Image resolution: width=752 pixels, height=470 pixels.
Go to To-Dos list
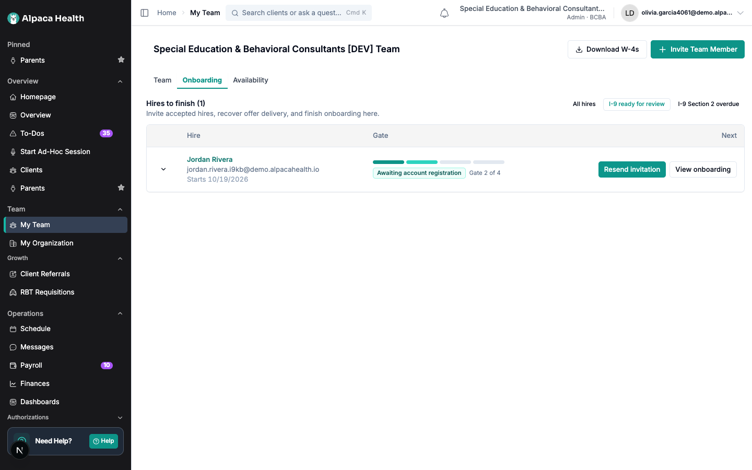[x=65, y=133]
